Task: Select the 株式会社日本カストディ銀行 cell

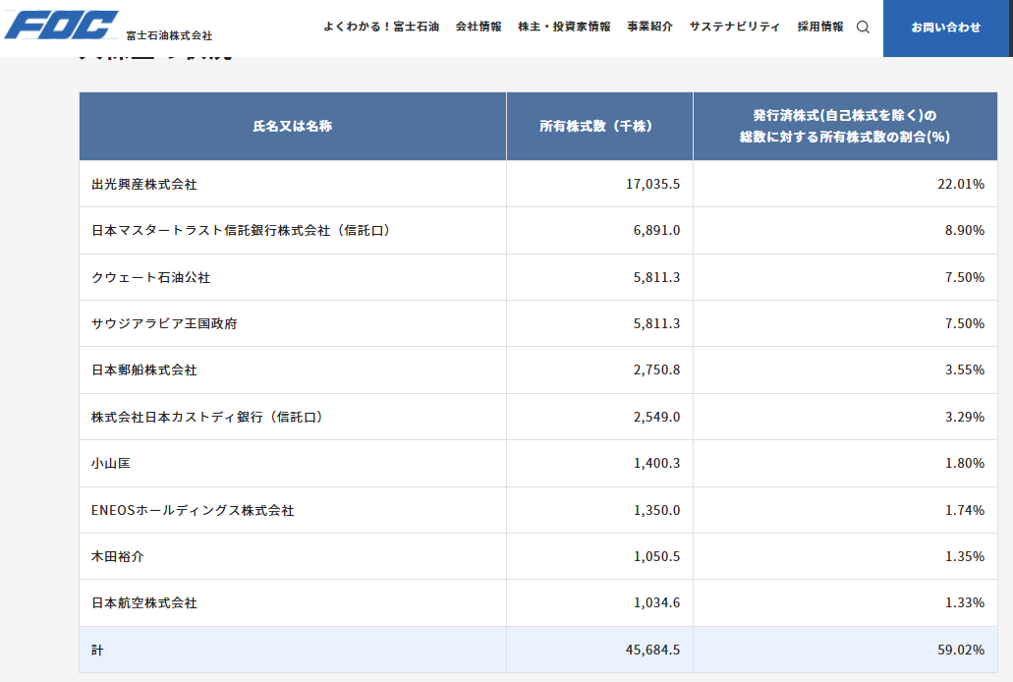Action: (x=293, y=417)
